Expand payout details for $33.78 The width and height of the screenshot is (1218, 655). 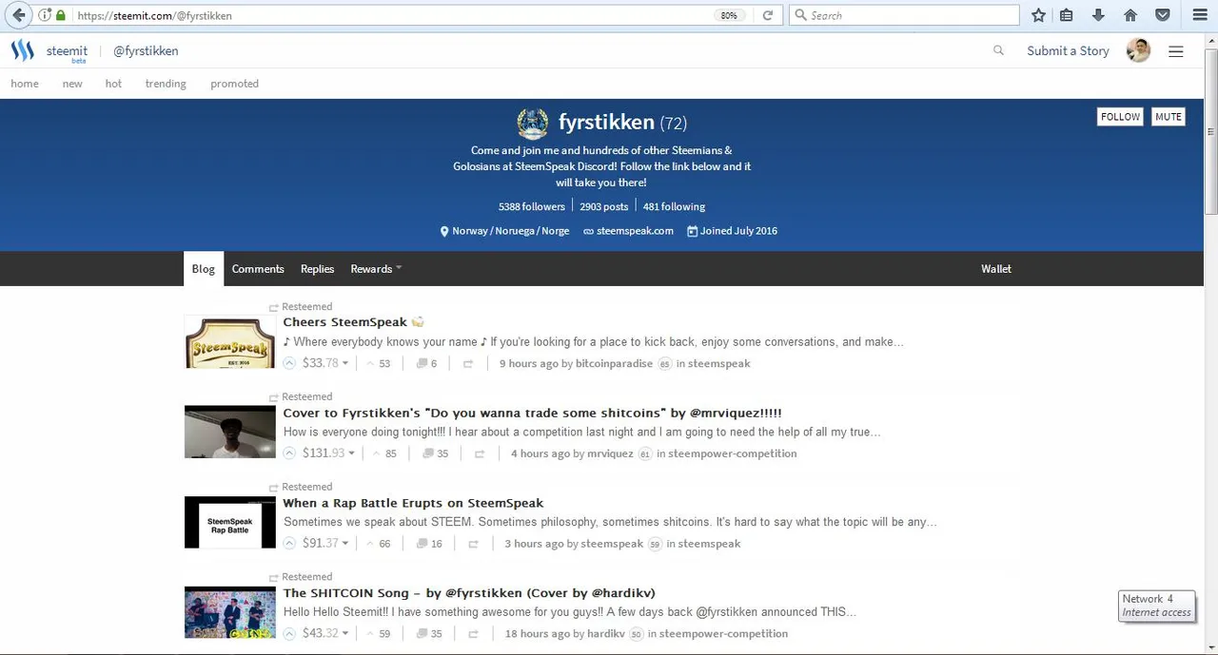[x=325, y=363]
